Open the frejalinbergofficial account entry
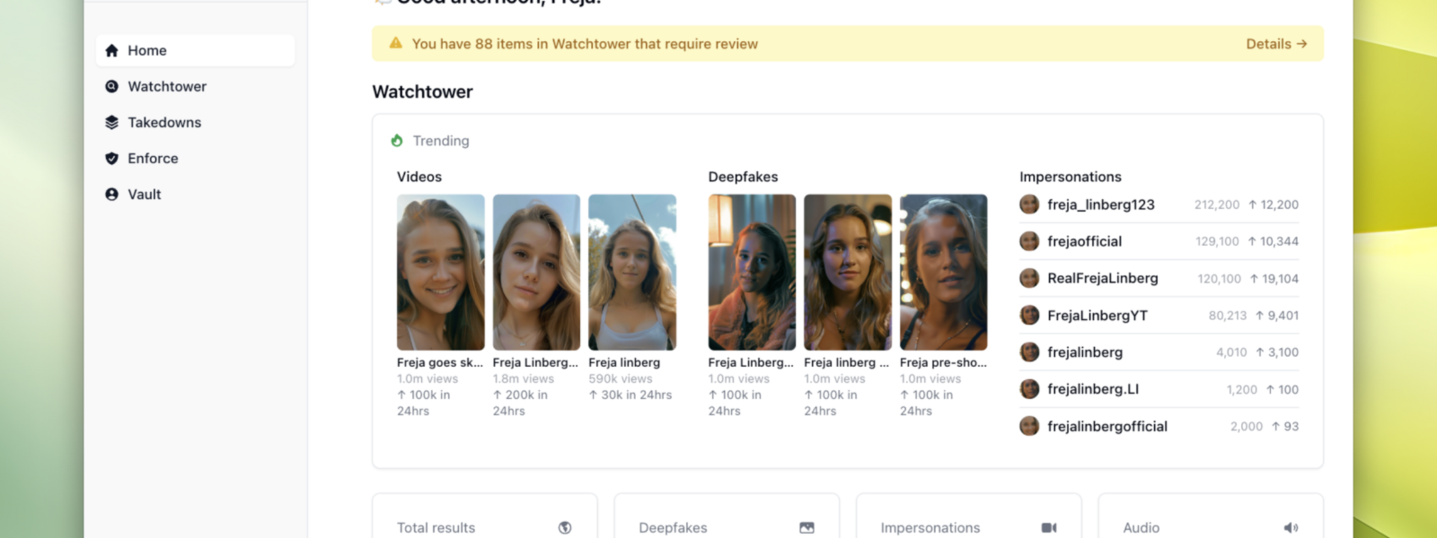The width and height of the screenshot is (1437, 538). point(1106,426)
